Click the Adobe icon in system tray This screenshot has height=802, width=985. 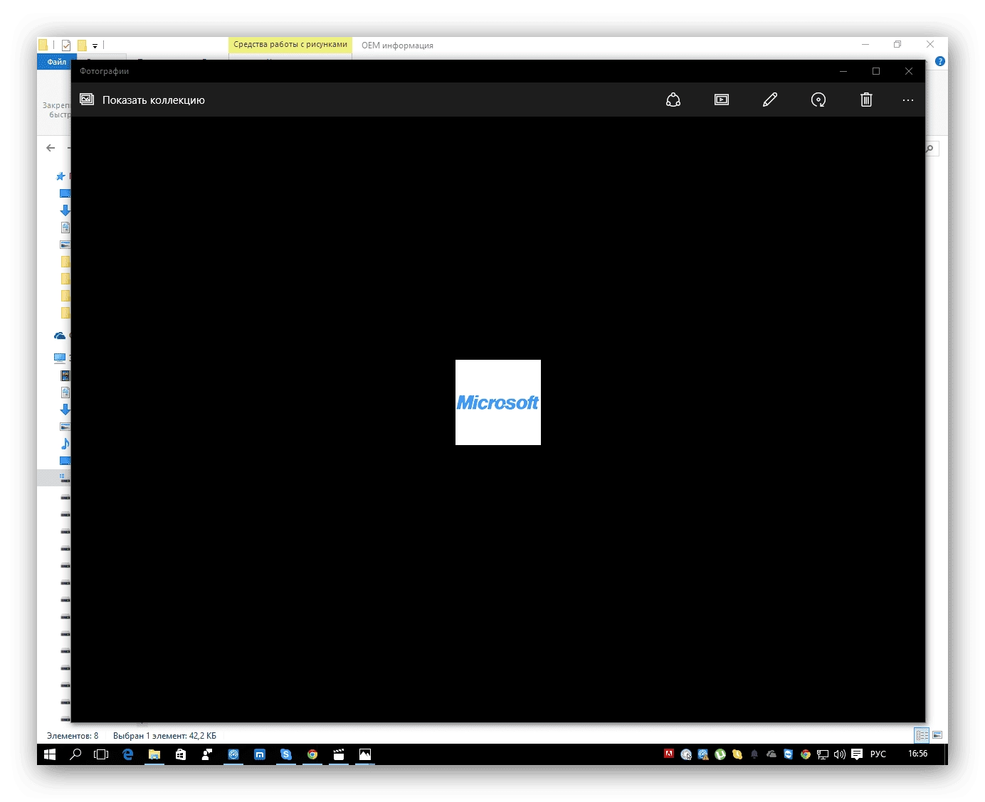click(669, 754)
